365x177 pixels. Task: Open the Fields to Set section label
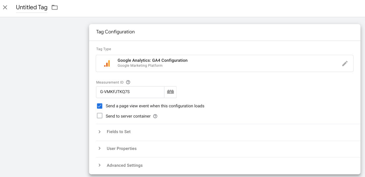point(119,132)
